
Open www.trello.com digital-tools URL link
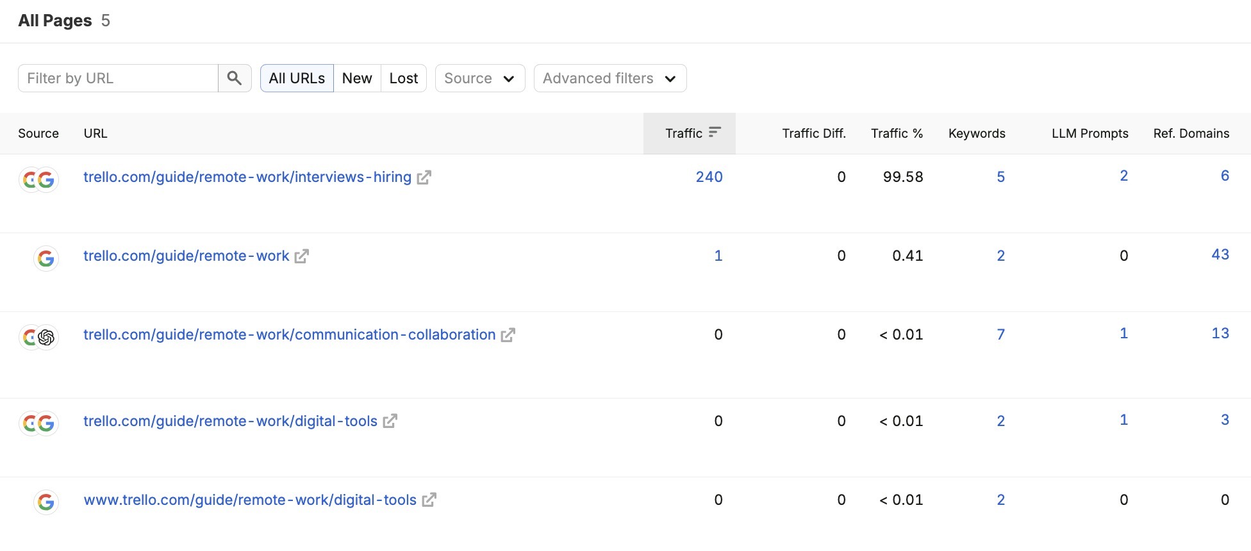tap(251, 500)
